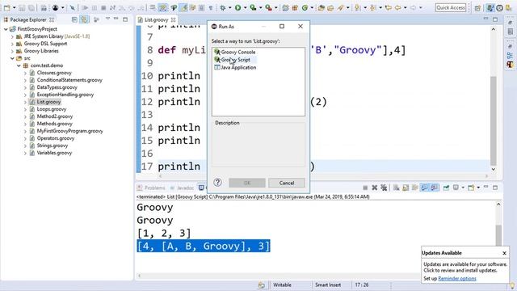Switch to the Package Explorer tab

[28, 19]
